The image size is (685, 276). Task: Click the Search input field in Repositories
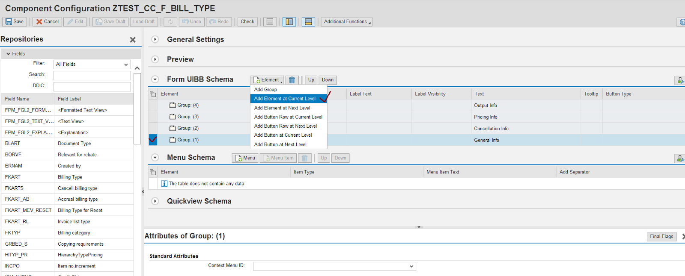[x=92, y=76]
